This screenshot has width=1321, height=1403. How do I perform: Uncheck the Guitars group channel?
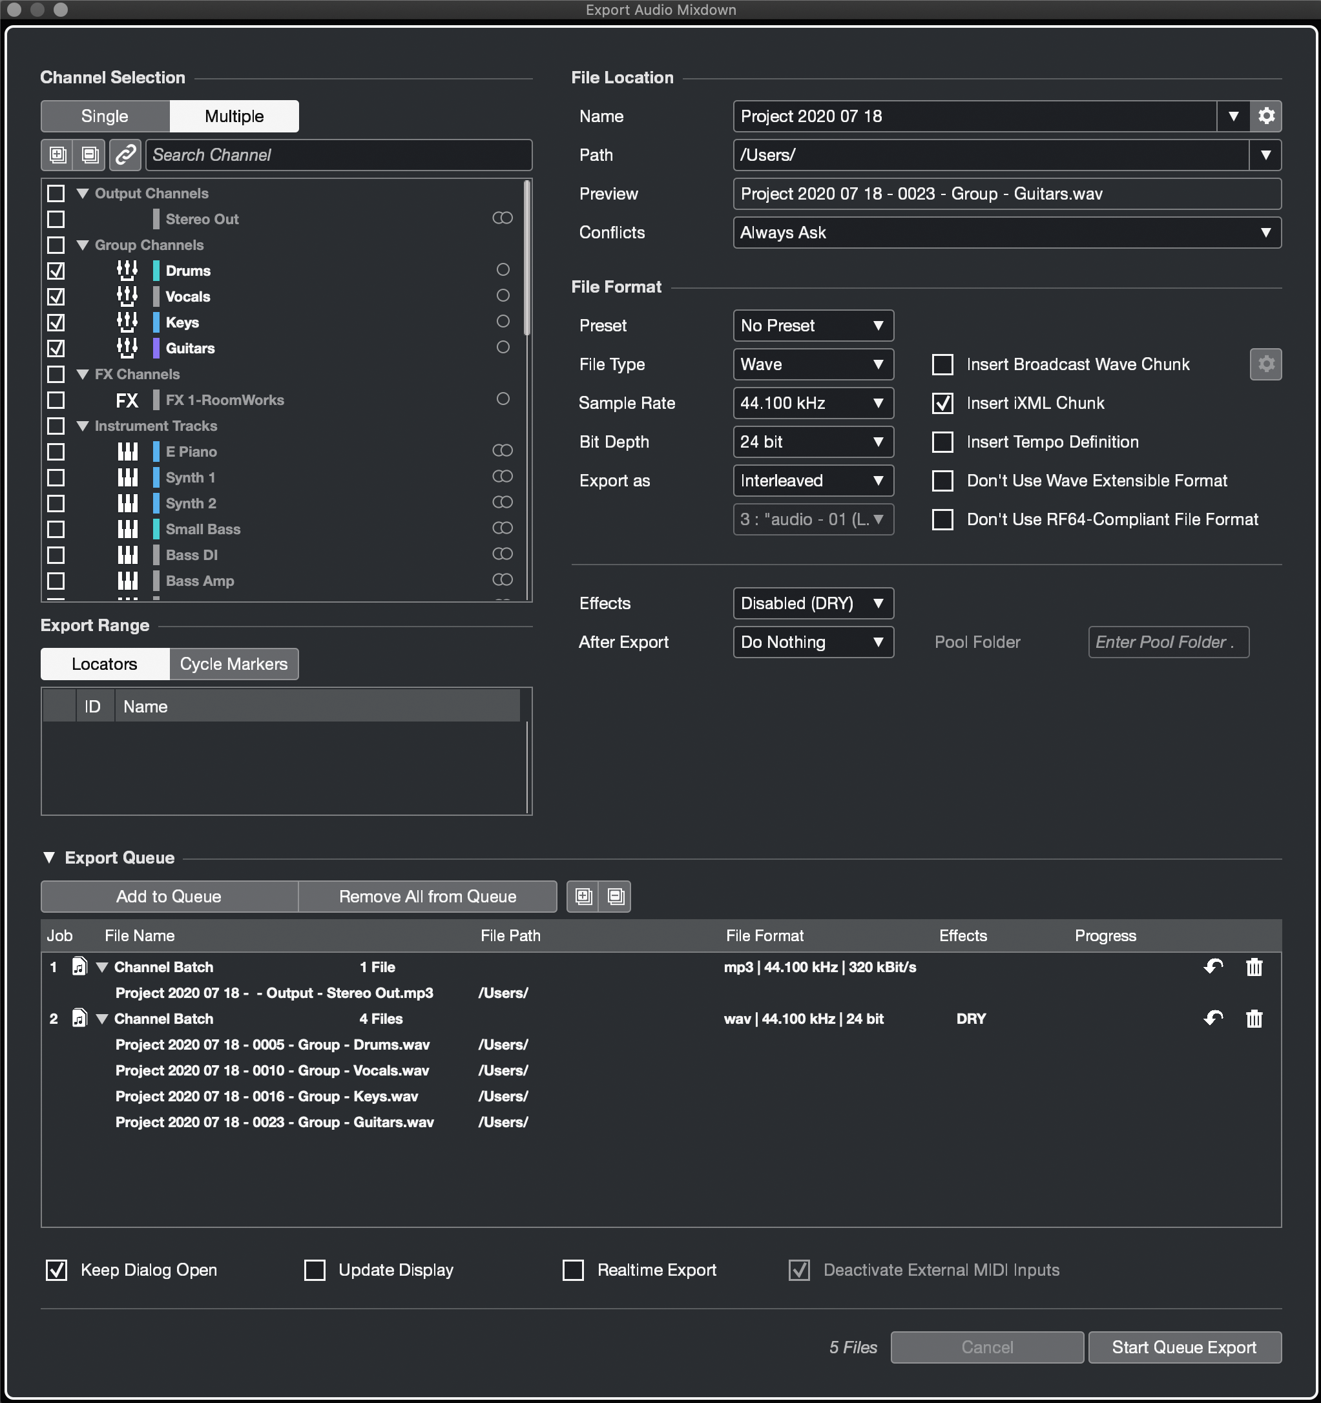tap(56, 348)
